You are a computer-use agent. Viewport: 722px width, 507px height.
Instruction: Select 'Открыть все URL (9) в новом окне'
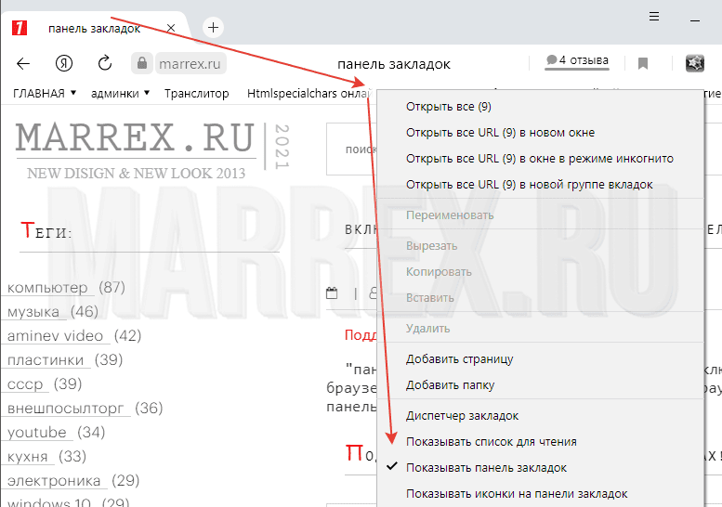pyautogui.click(x=541, y=133)
